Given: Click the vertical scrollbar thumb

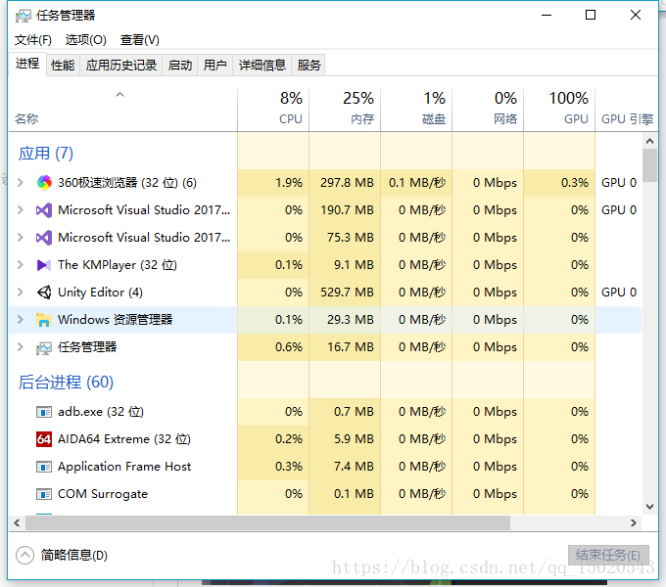Looking at the screenshot, I should (649, 165).
